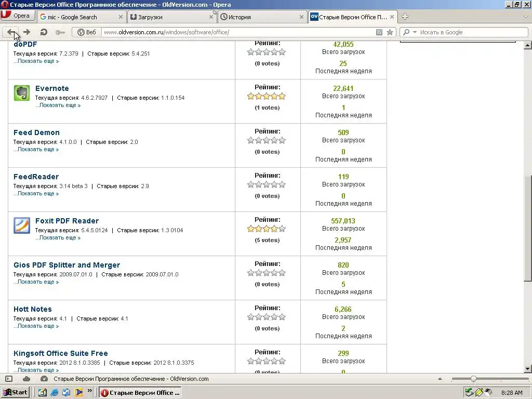Open first quick launch notepad icon

tap(43, 393)
